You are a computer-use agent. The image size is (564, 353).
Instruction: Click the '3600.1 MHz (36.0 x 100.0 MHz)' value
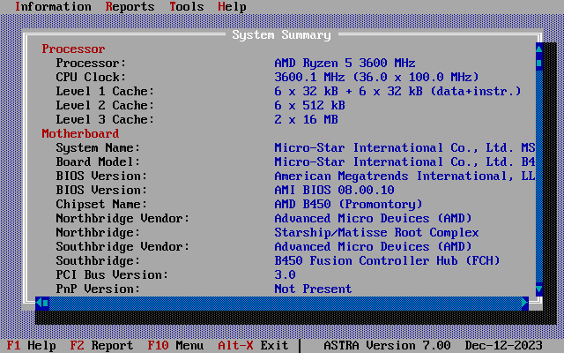pos(376,77)
